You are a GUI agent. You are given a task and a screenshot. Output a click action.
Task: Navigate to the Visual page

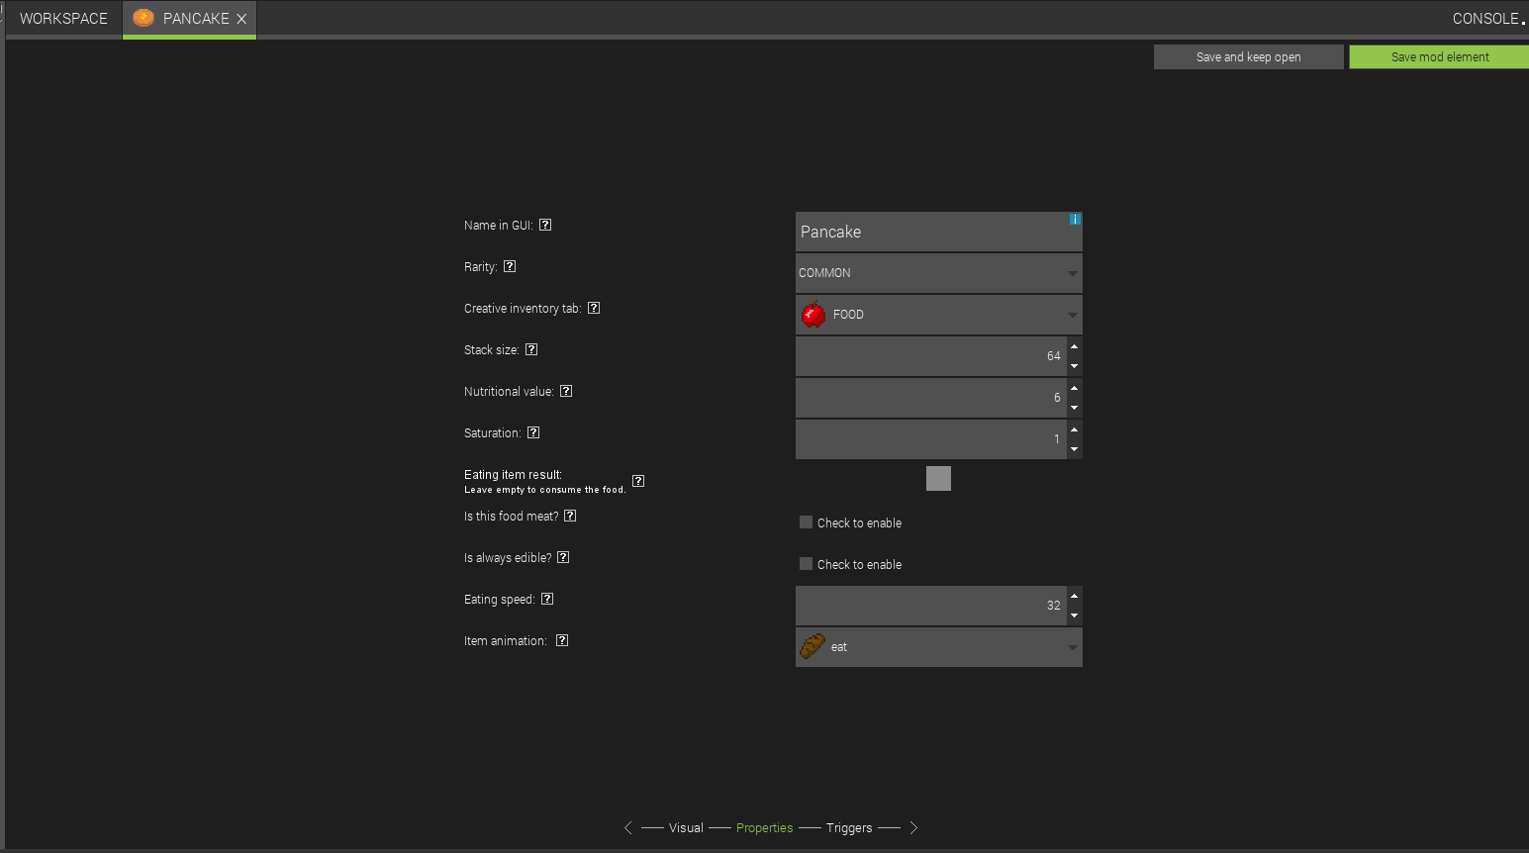pyautogui.click(x=686, y=827)
